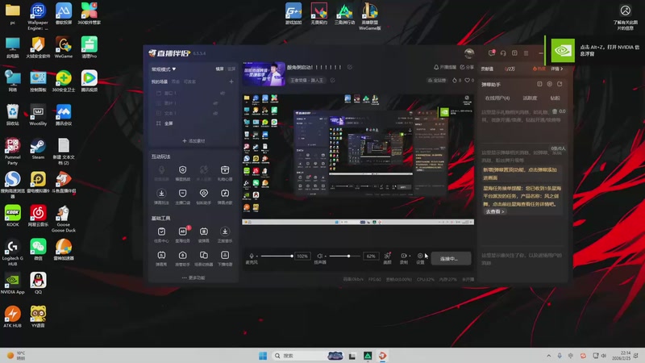Image resolution: width=645 pixels, height=363 pixels.
Task: Click the settings icon in 弹幕助手 header
Action: (x=550, y=84)
